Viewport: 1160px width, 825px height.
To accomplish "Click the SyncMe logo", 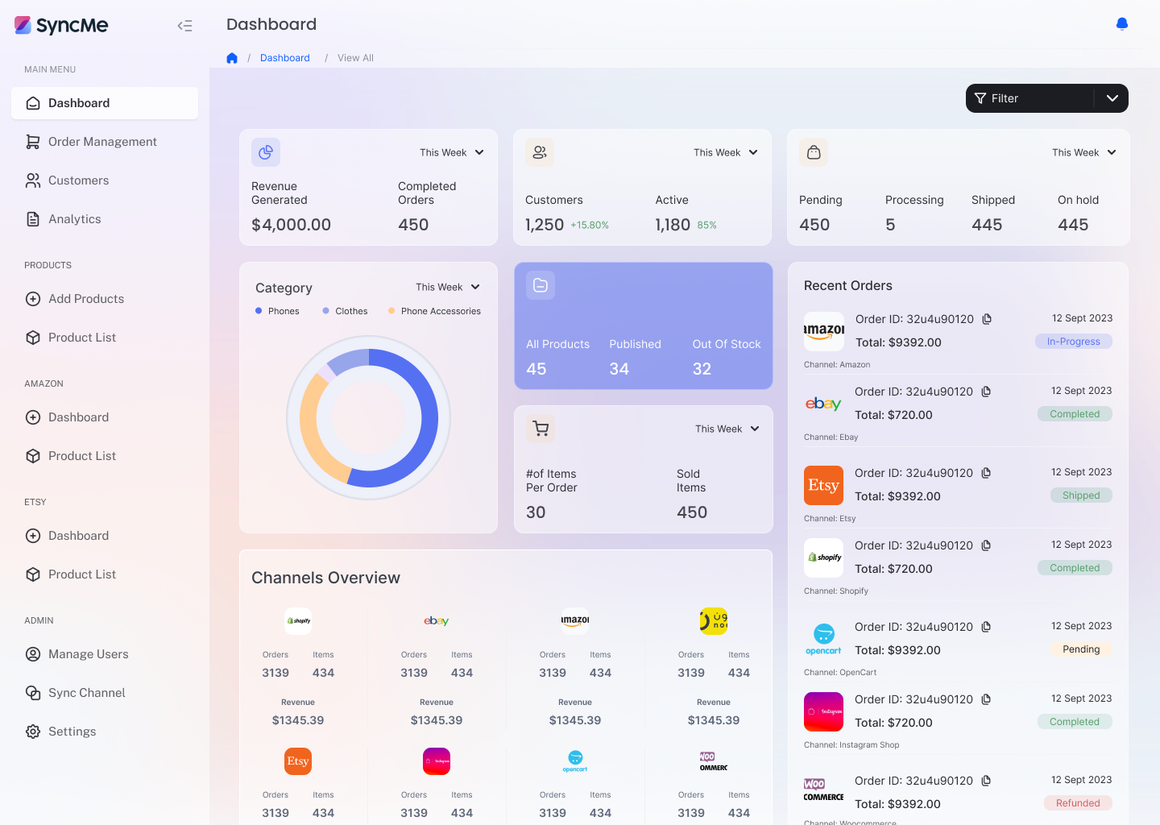I will pos(61,25).
